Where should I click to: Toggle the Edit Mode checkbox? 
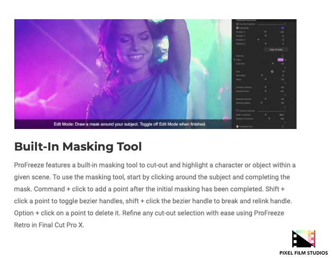[x=283, y=28]
